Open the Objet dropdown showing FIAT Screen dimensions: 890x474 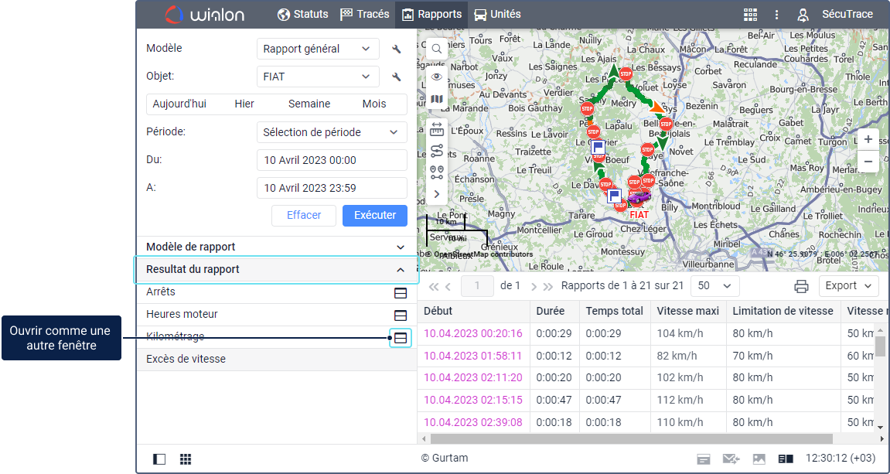318,77
